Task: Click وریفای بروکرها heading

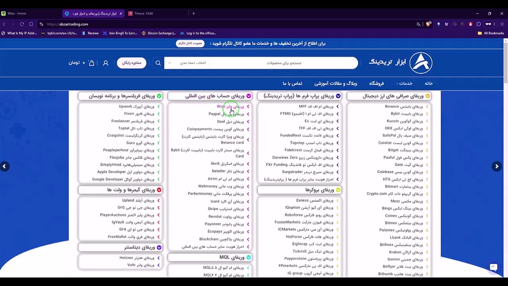Action: tap(320, 190)
